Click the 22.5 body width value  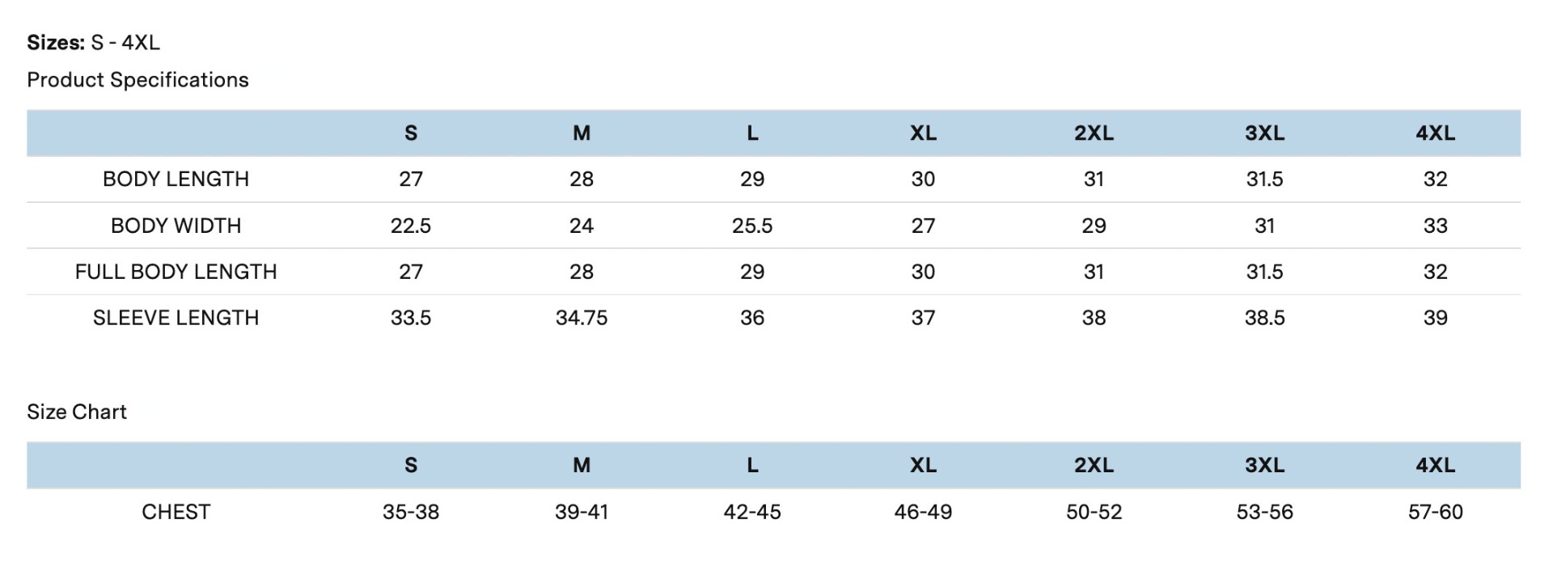(x=410, y=226)
